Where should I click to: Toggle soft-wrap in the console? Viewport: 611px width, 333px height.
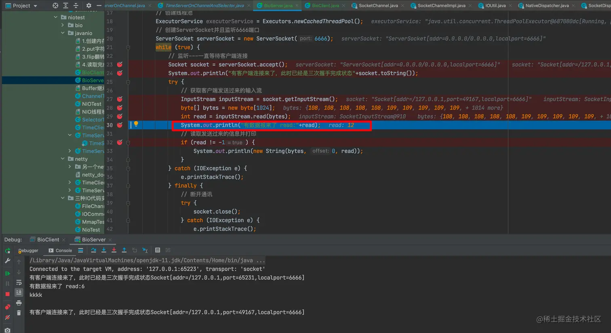pos(19,282)
